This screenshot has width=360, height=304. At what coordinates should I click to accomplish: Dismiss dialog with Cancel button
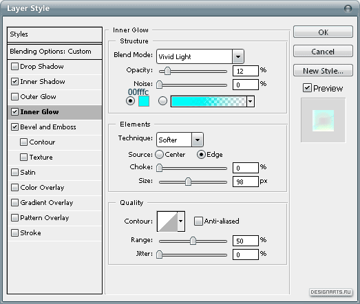point(323,51)
